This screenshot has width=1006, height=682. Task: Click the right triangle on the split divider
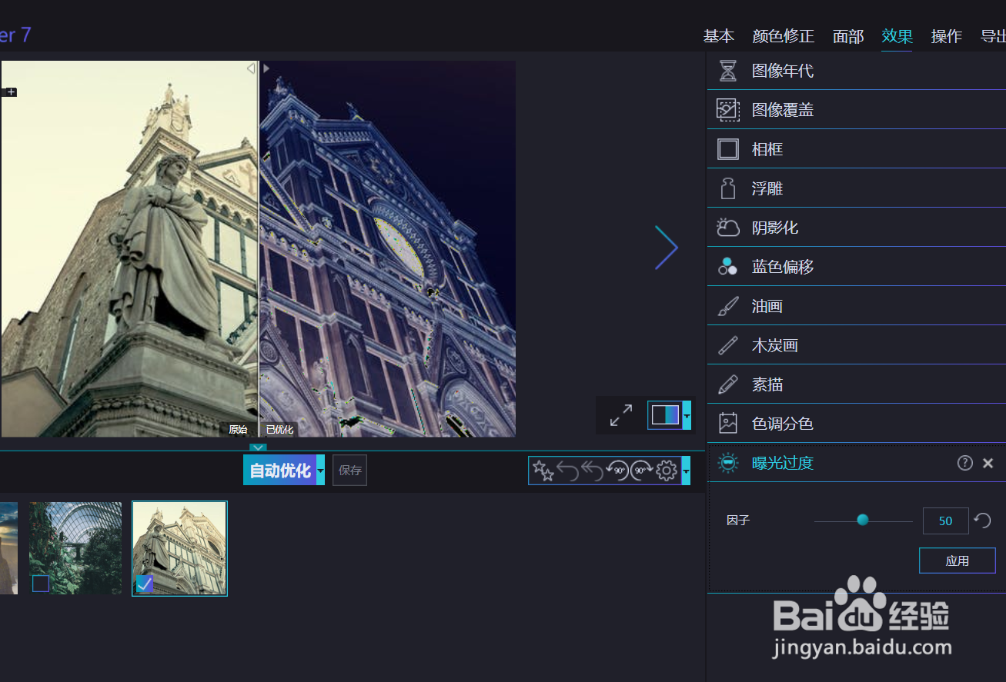point(266,68)
